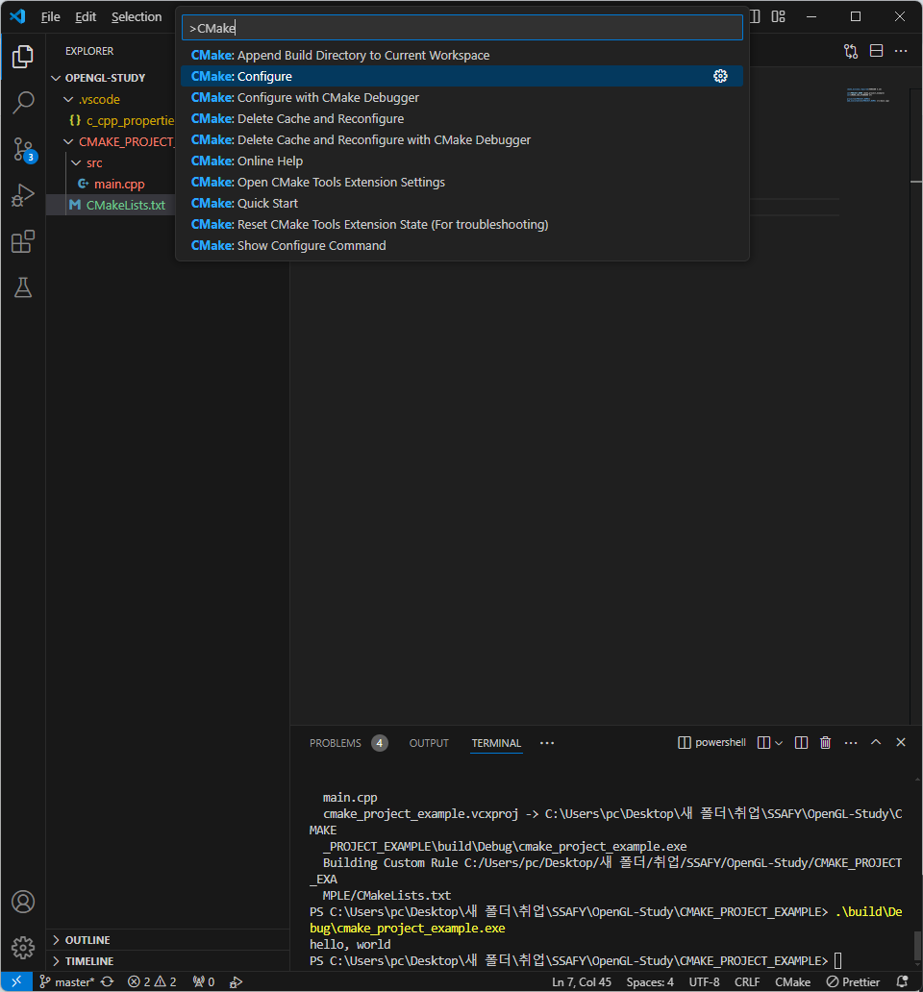923x992 pixels.
Task: Open the Manage gear in activity bar
Action: click(x=23, y=947)
